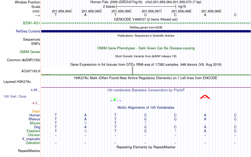Click 'Short Genetic Variants from dbSNP release 155'

tap(146, 56)
